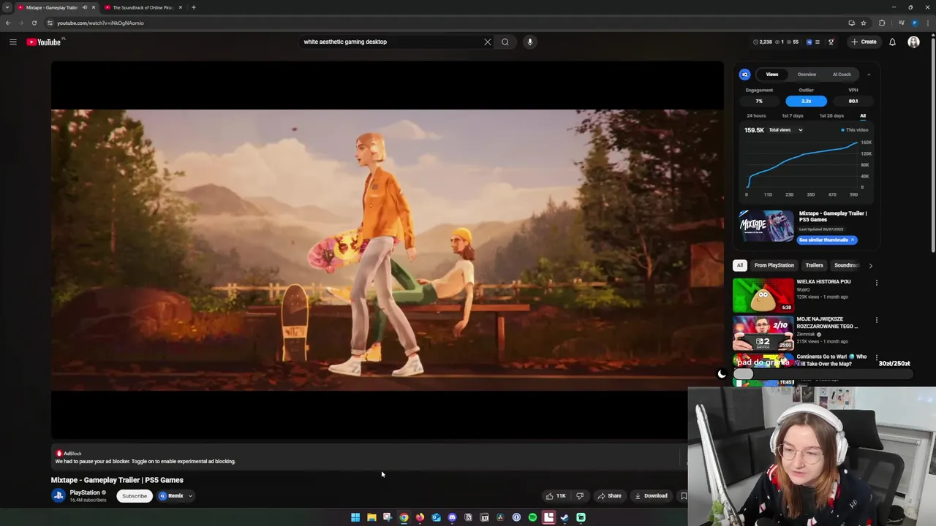Open the YouTube hamburger guide menu
Image resolution: width=936 pixels, height=526 pixels.
pyautogui.click(x=12, y=42)
